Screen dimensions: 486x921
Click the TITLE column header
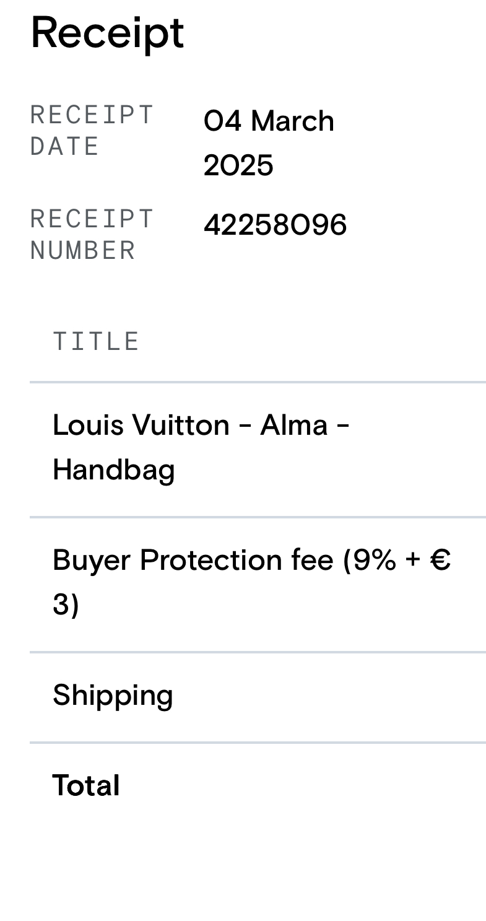(96, 342)
